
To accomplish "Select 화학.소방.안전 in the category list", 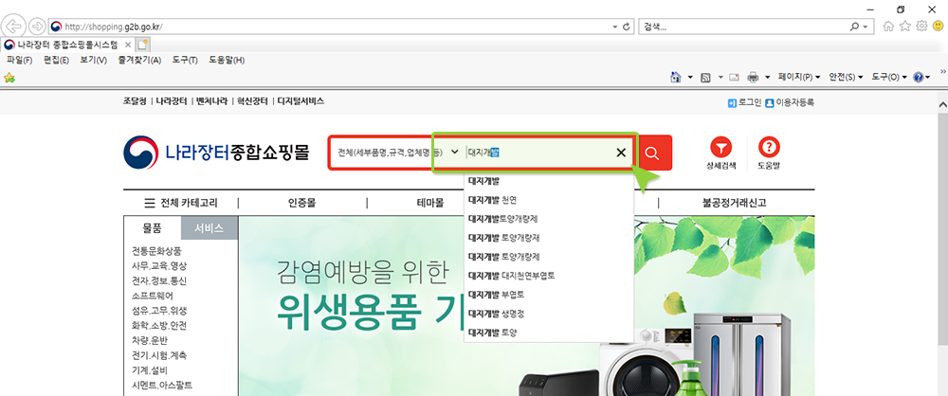I will click(x=159, y=325).
